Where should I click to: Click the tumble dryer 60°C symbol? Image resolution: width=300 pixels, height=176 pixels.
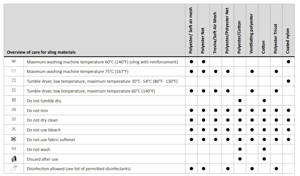click(14, 91)
